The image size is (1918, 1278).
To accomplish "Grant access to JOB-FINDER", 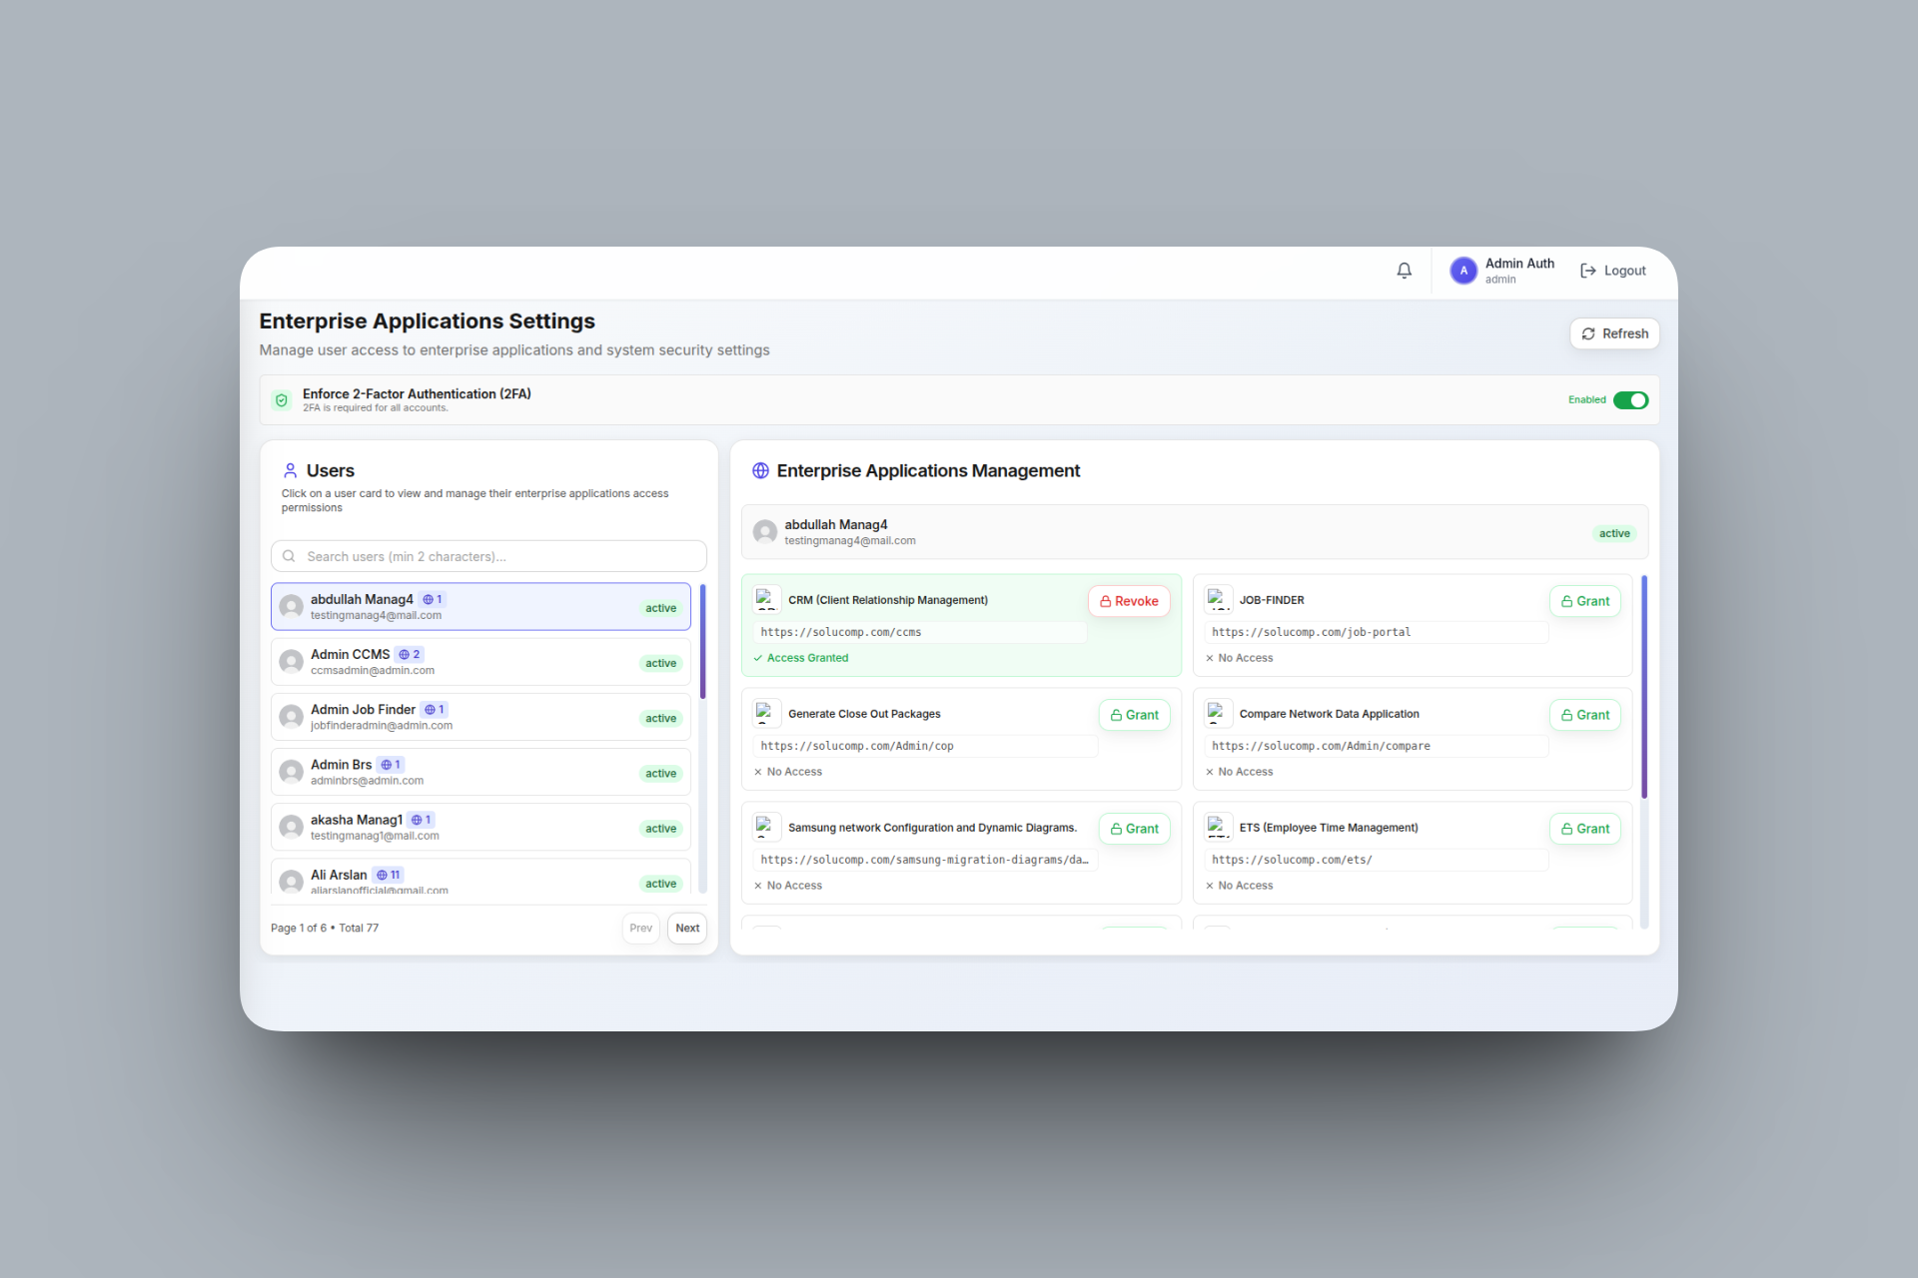I will [1584, 601].
